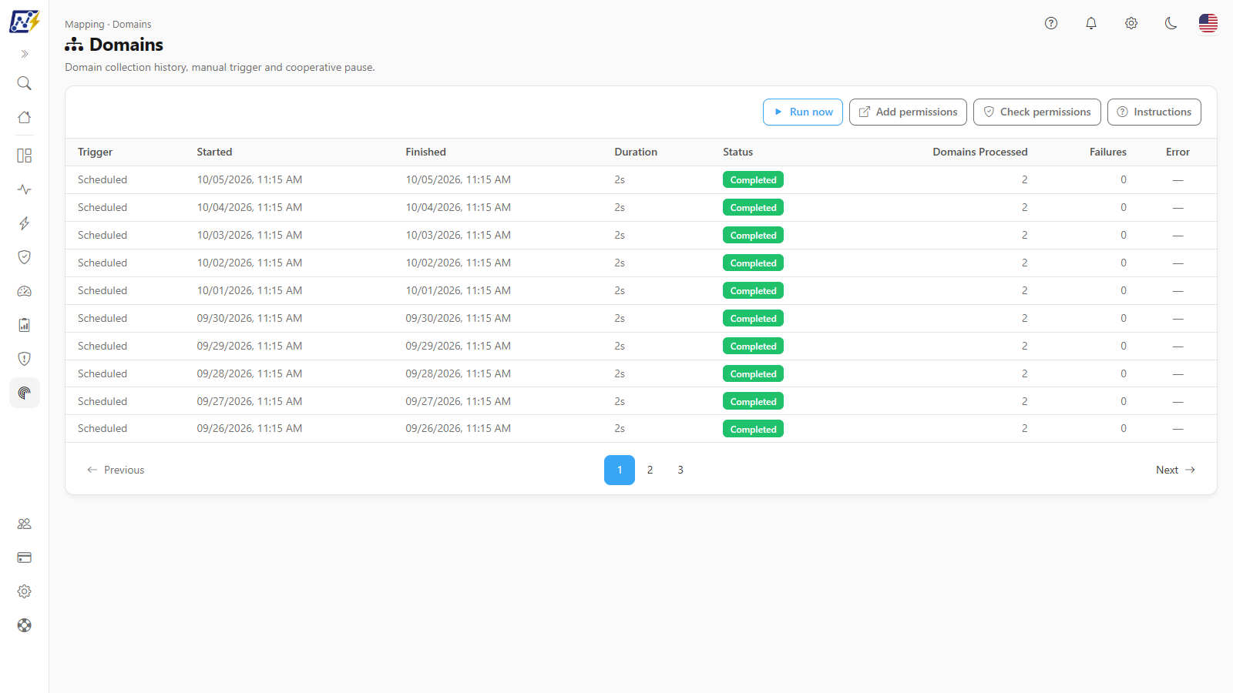
Task: Open the dashboard layout icon in sidebar
Action: click(x=25, y=156)
